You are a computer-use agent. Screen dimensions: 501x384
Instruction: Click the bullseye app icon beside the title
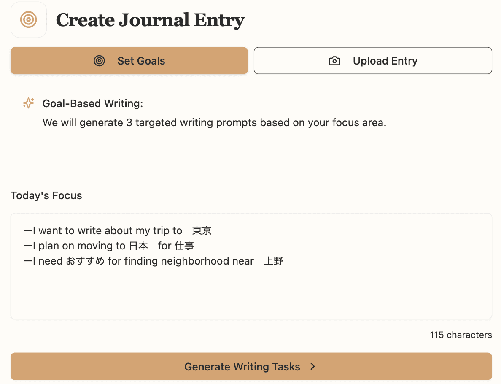pos(28,19)
